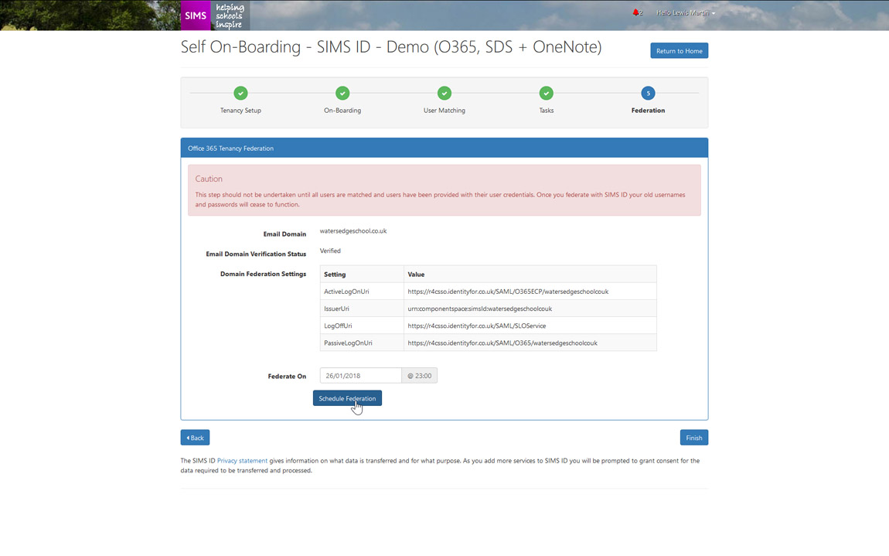The width and height of the screenshot is (889, 556).
Task: Select the SLOService LogOff URL value
Action: point(477,326)
